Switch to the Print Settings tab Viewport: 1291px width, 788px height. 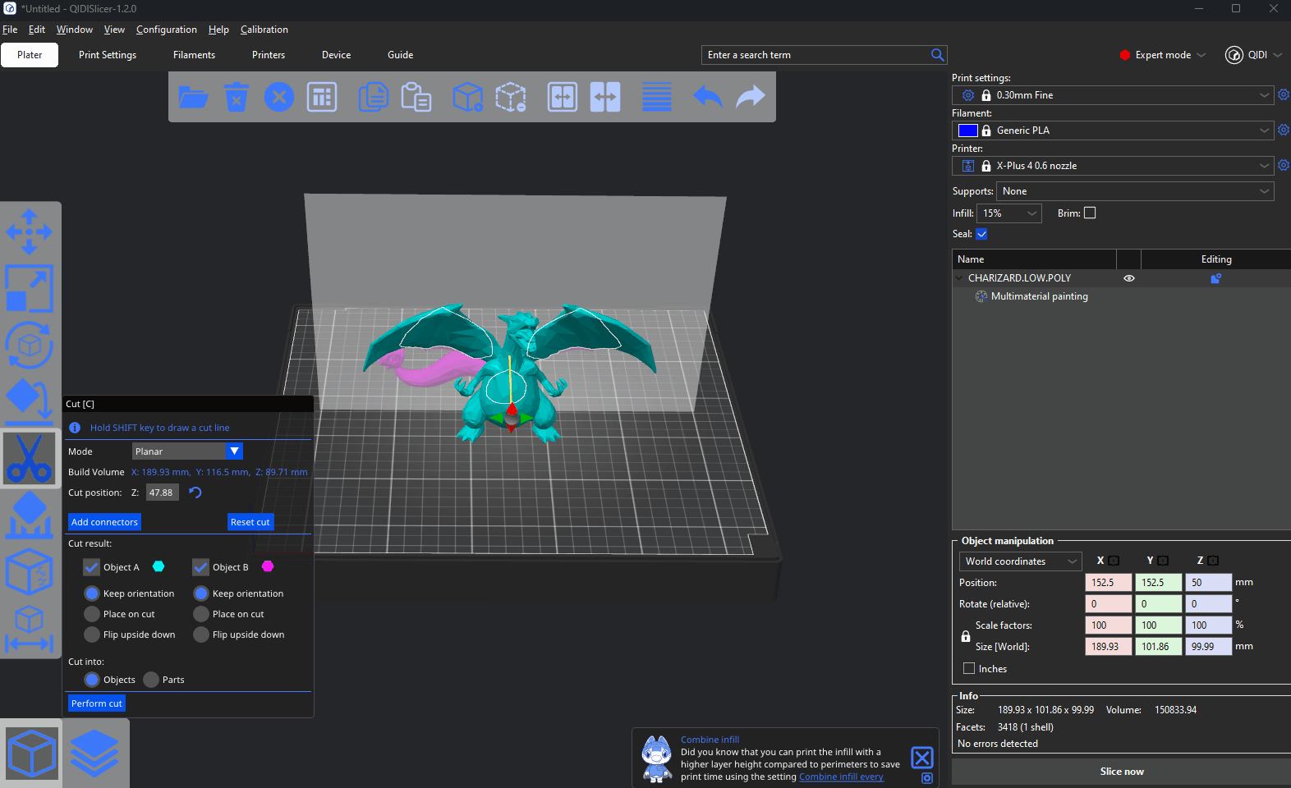tap(108, 55)
